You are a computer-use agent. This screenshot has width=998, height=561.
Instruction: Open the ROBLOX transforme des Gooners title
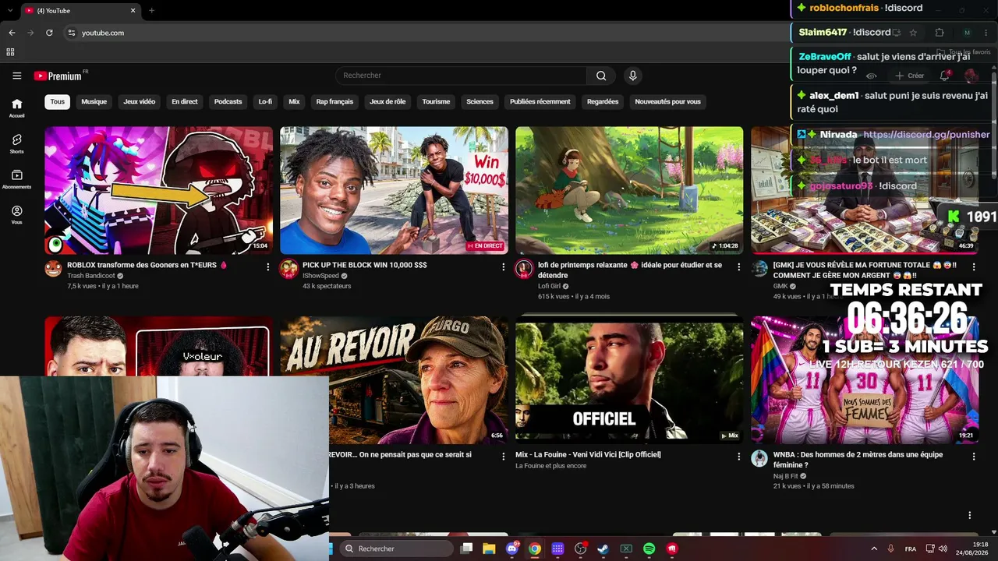147,265
